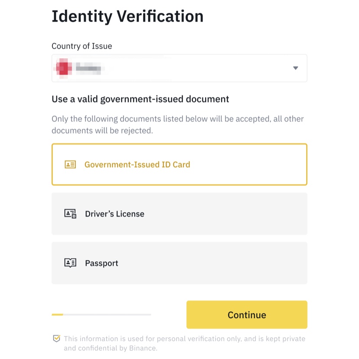The width and height of the screenshot is (359, 359).
Task: Click the shield checkmark privacy icon
Action: point(56,339)
